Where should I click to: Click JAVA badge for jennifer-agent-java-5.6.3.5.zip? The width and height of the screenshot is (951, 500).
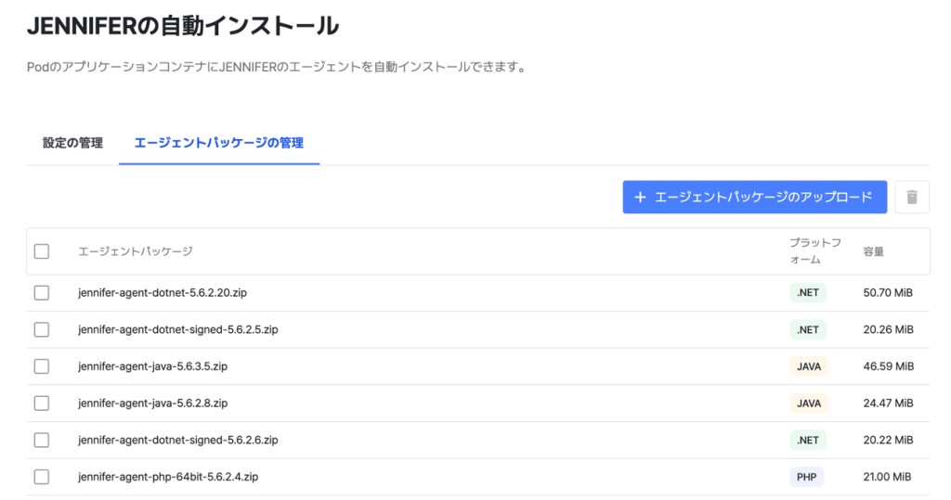(x=808, y=366)
